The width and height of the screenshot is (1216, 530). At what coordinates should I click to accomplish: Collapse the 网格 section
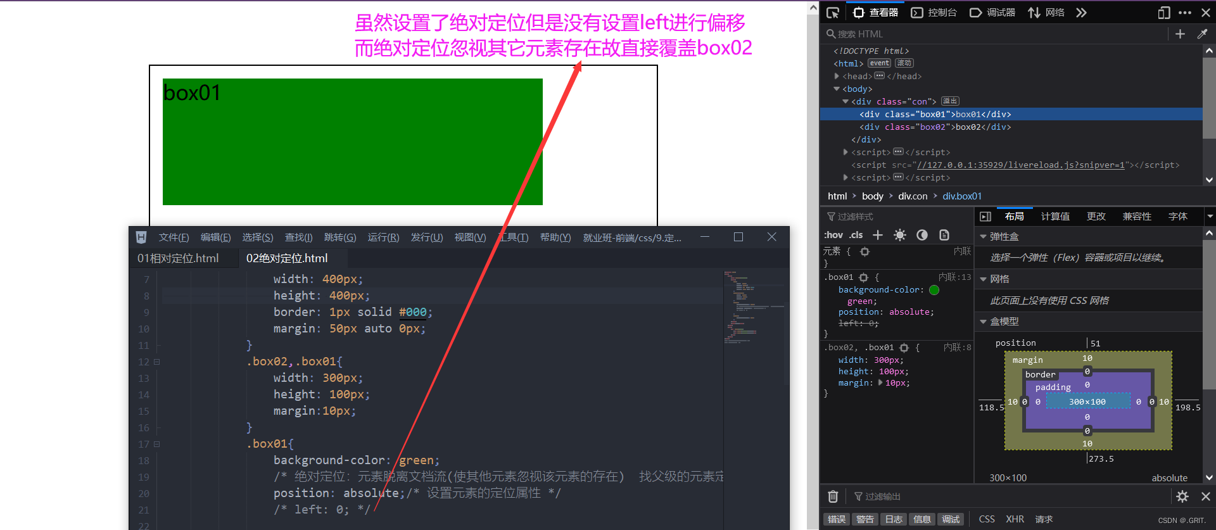984,279
